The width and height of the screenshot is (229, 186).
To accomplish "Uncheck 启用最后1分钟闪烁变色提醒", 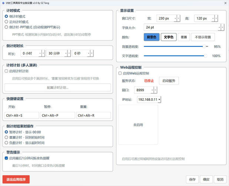I will pos(6,158).
